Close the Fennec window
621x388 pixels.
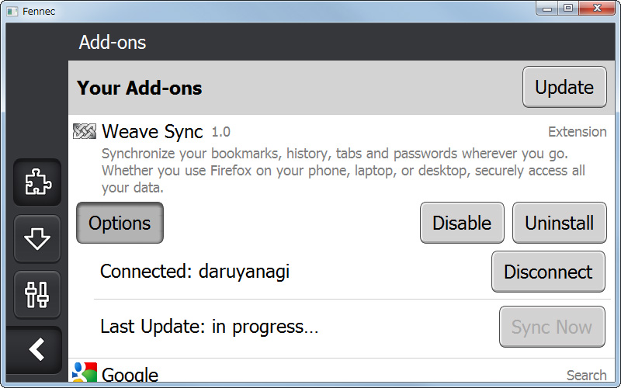click(598, 9)
